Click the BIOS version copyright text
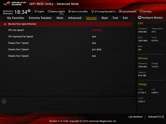Image resolution: width=166 pixels, height=124 pixels. pyautogui.click(x=83, y=121)
